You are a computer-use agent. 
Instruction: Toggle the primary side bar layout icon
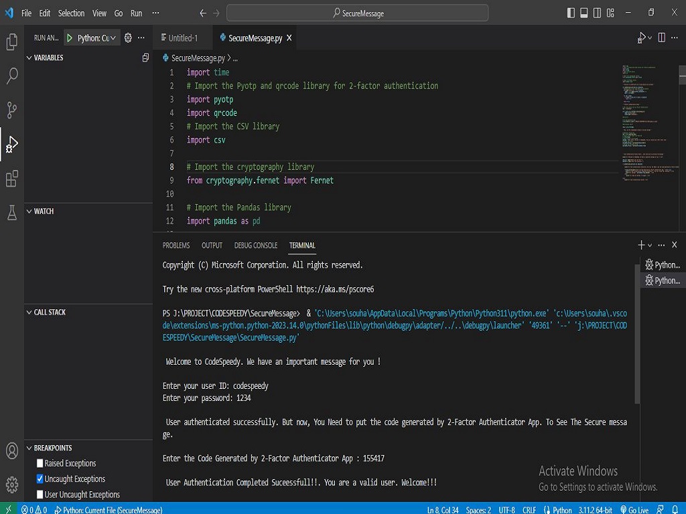pyautogui.click(x=571, y=13)
